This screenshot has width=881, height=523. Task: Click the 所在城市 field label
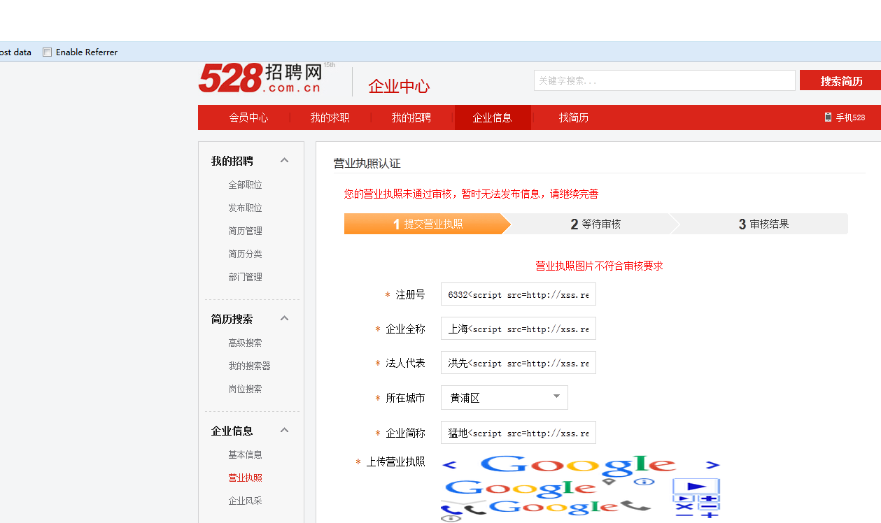coord(405,398)
